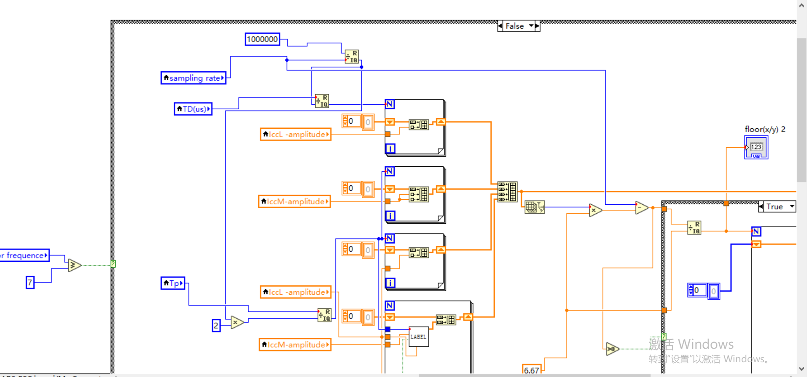Open the outer case structure False selector dropdown
Image resolution: width=807 pixels, height=377 pixels.
pyautogui.click(x=531, y=26)
